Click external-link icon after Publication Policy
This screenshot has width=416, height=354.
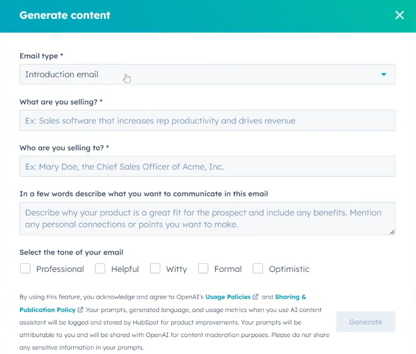pyautogui.click(x=80, y=310)
